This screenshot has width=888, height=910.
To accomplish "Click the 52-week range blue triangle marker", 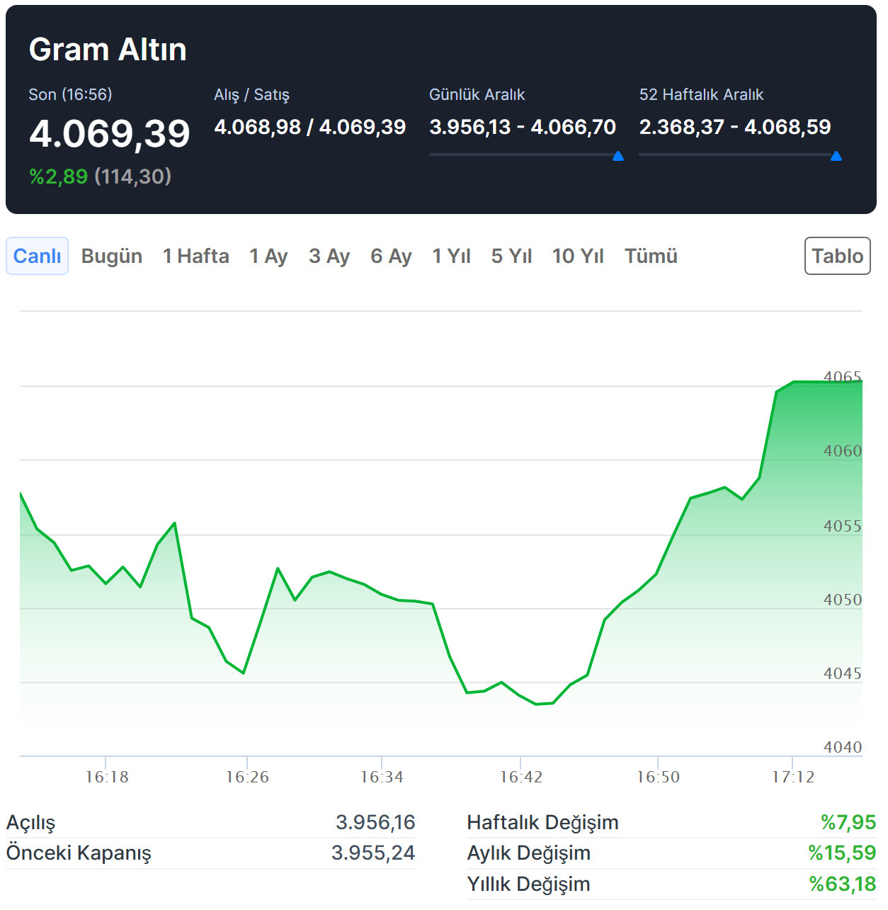I will pyautogui.click(x=836, y=157).
